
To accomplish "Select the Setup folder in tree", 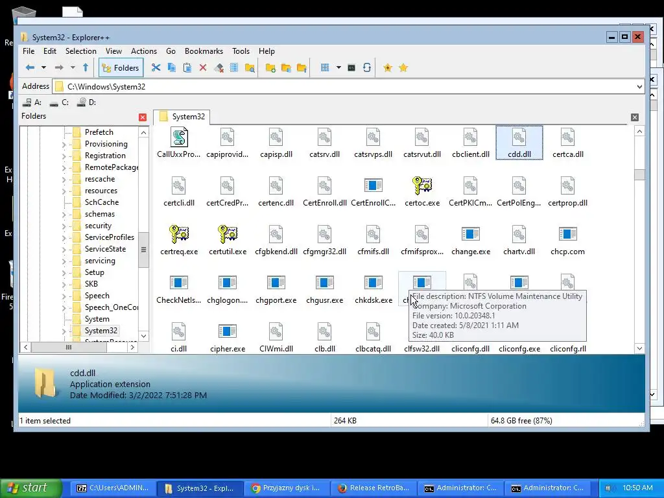I will point(94,272).
